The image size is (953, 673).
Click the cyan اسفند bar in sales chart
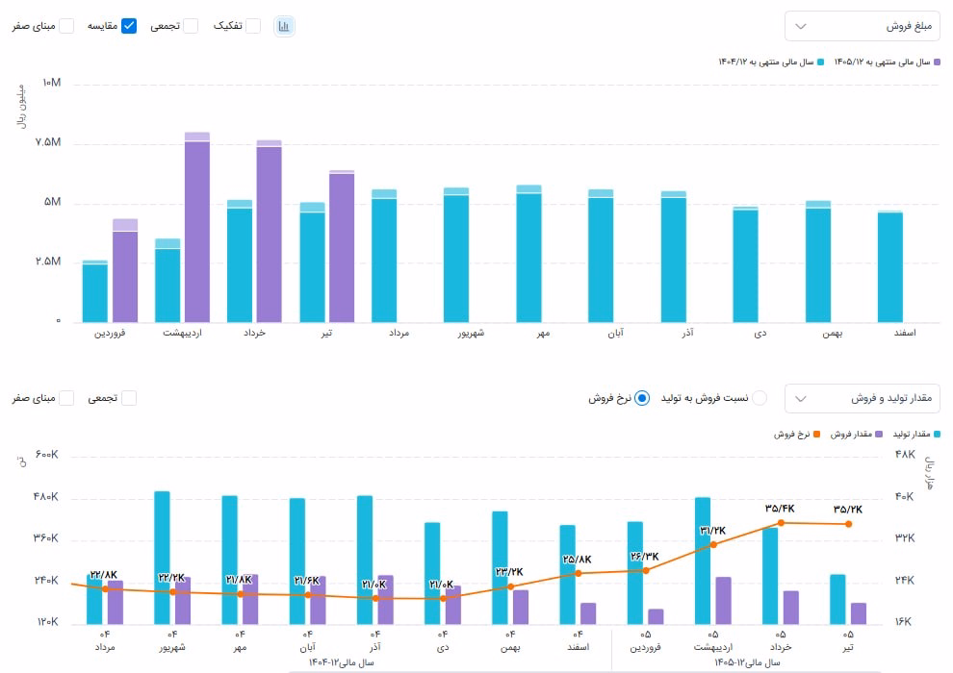pos(890,266)
